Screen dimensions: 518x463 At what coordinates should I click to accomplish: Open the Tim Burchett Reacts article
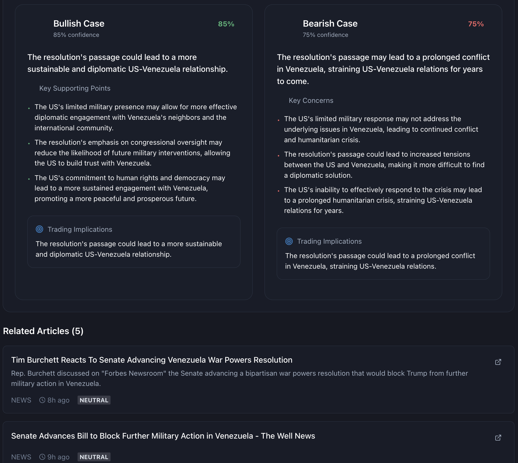152,360
